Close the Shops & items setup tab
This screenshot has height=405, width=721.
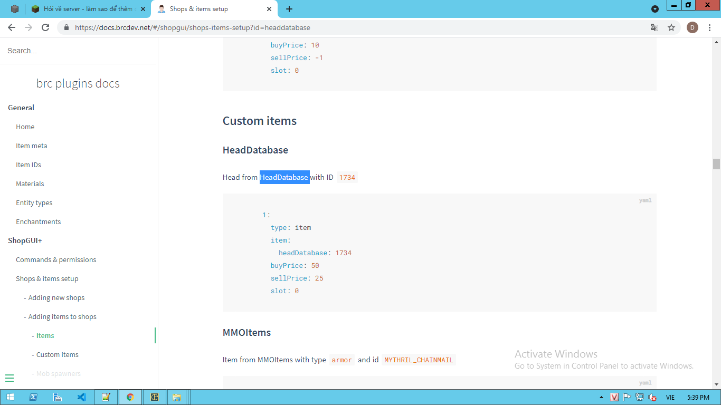(269, 9)
